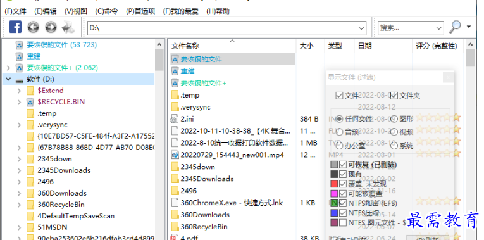The width and height of the screenshot is (484, 240).
Task: Click the 2.ini file icon
Action: [x=175, y=119]
